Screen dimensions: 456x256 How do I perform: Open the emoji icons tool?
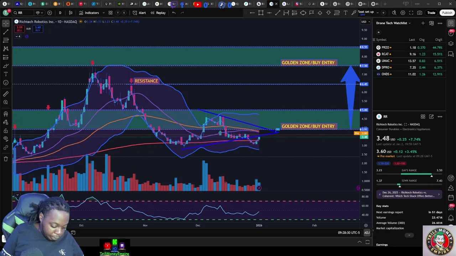click(6, 83)
